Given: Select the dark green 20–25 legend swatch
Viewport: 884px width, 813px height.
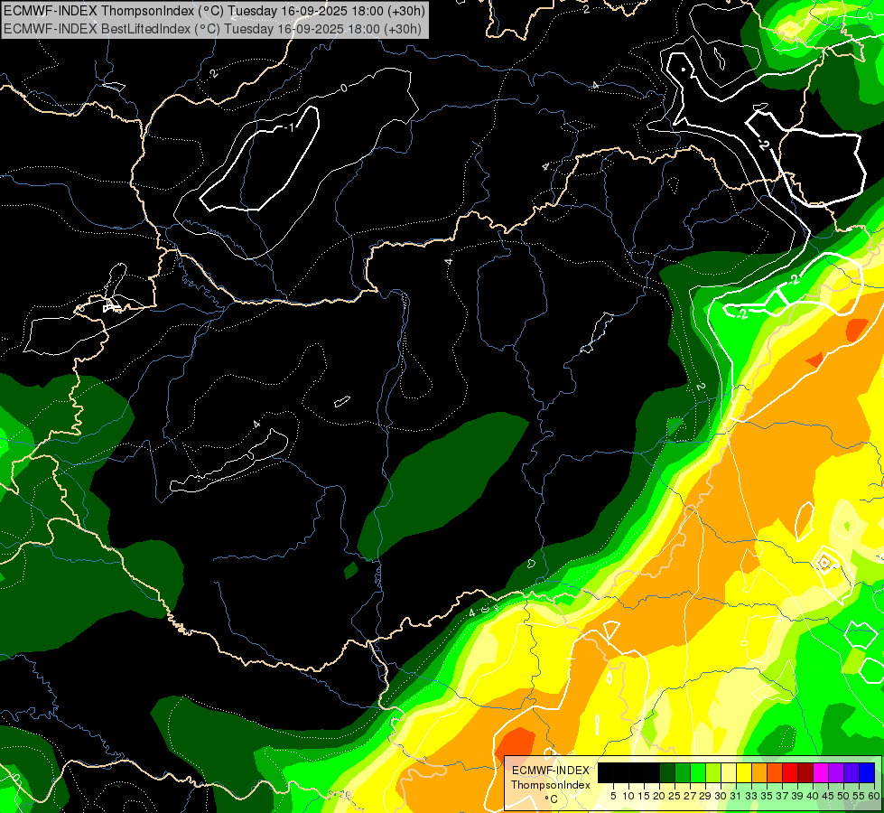Looking at the screenshot, I should click(x=667, y=772).
